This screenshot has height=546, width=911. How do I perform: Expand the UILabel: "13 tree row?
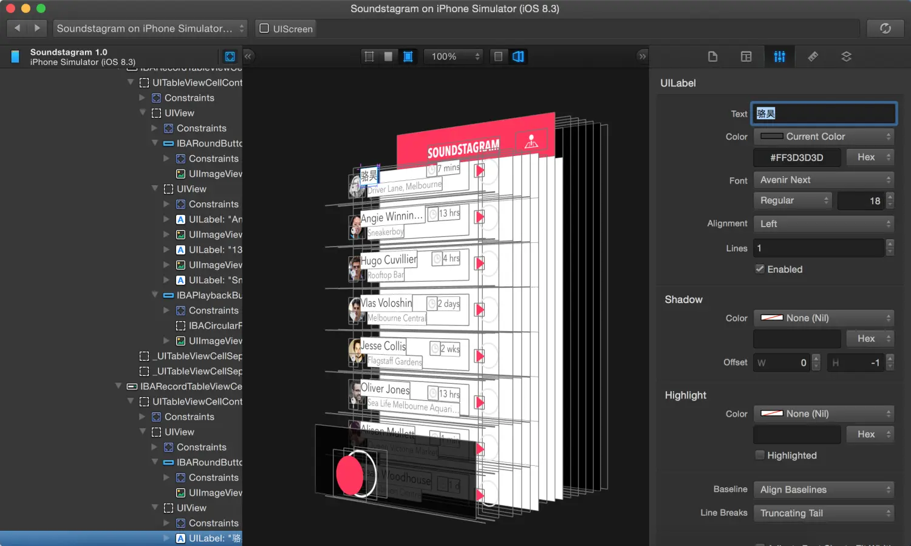point(166,249)
